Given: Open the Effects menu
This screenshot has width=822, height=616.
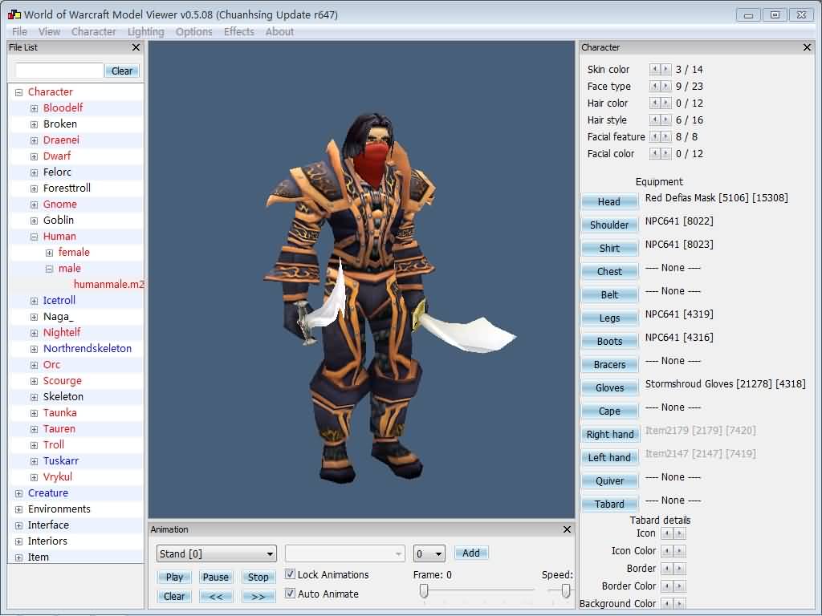Looking at the screenshot, I should (x=239, y=31).
